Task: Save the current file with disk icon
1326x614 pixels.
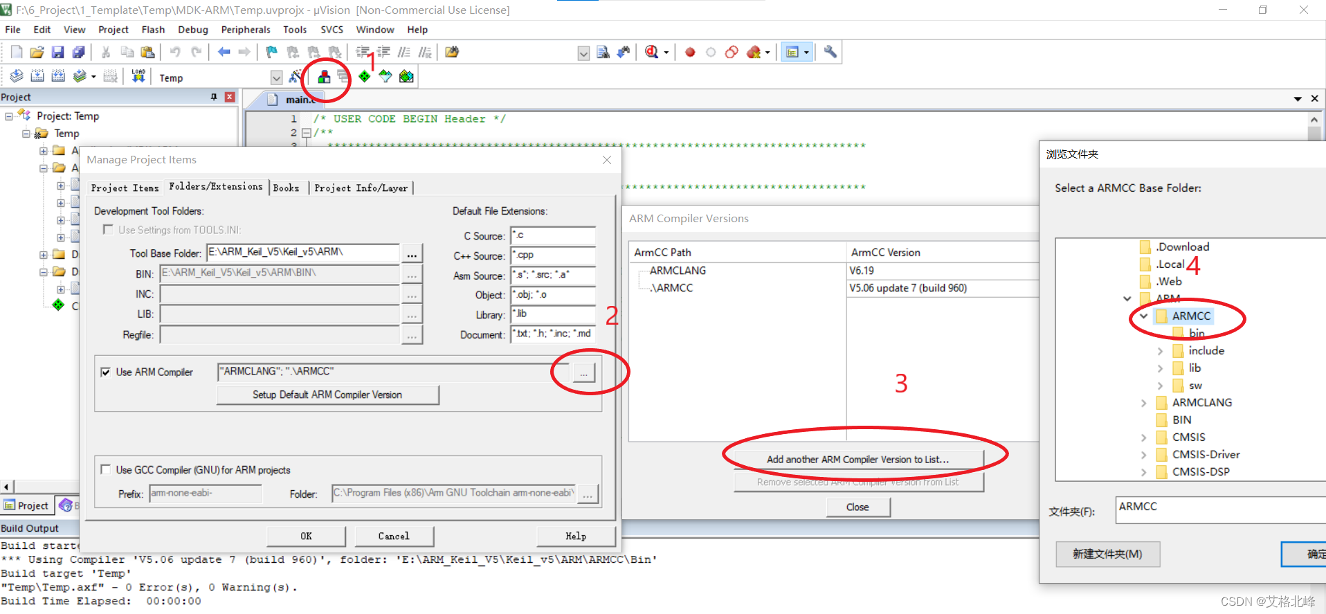Action: pos(57,52)
